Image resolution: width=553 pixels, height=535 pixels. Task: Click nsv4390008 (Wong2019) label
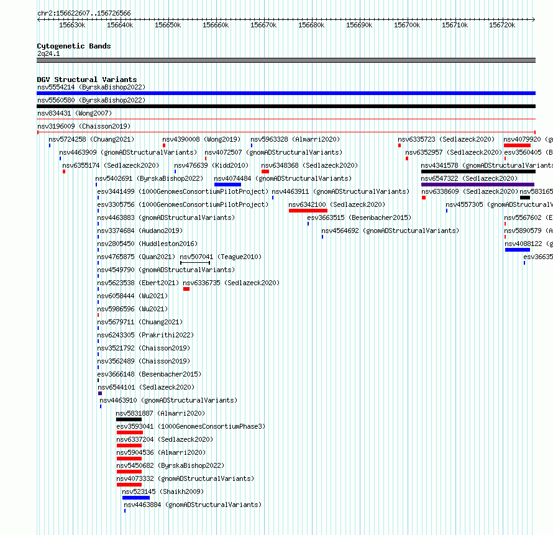pyautogui.click(x=201, y=139)
